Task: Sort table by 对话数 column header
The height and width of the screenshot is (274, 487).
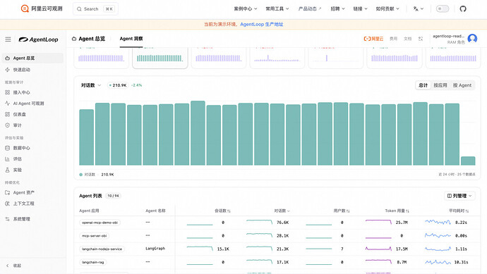Action: point(282,211)
